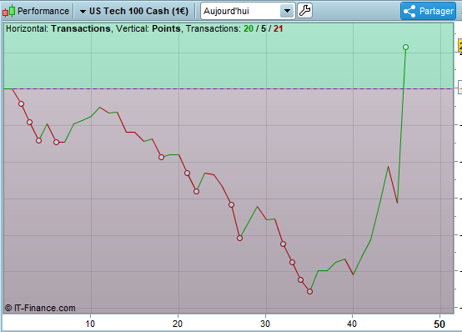
Task: Click the candlestick Performance icon
Action: point(9,11)
